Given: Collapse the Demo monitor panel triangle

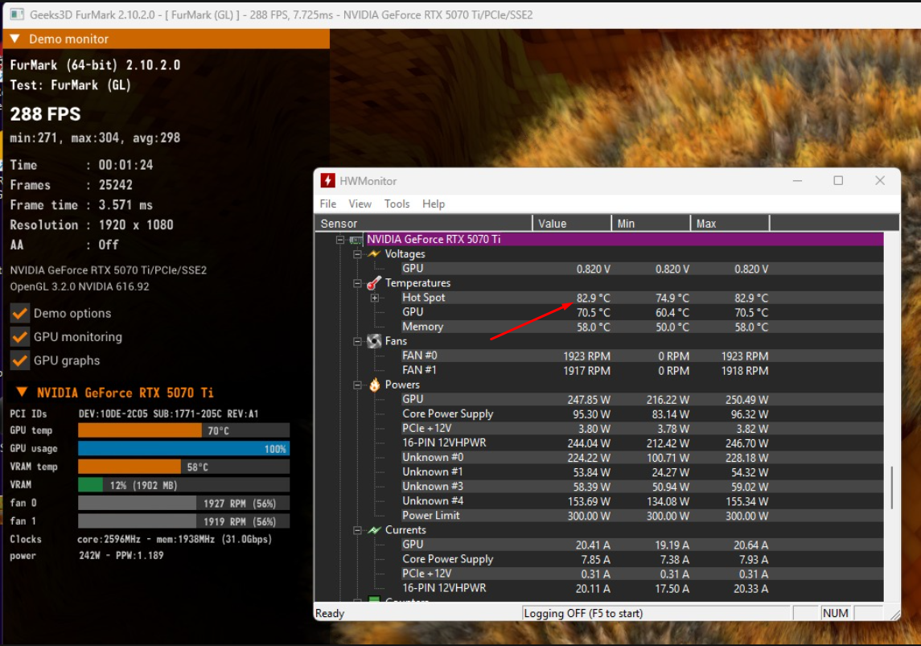Looking at the screenshot, I should pos(15,39).
